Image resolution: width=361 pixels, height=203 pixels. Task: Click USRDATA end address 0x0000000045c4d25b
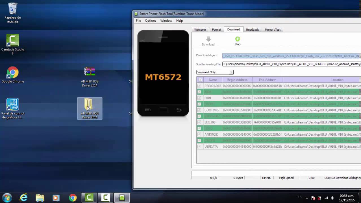pyautogui.click(x=268, y=147)
